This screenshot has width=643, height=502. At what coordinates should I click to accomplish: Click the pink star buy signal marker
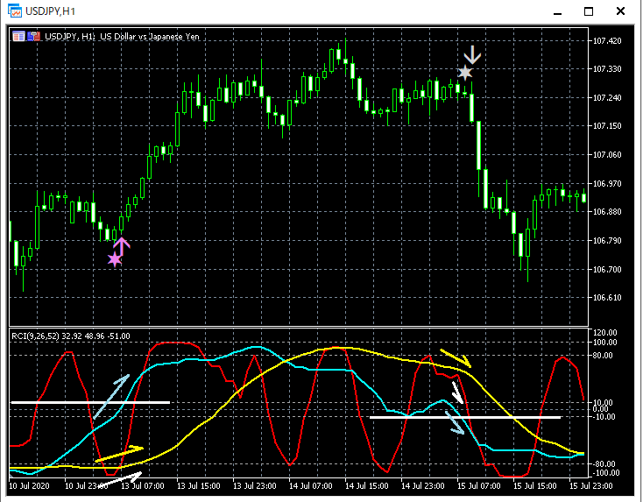tap(115, 259)
